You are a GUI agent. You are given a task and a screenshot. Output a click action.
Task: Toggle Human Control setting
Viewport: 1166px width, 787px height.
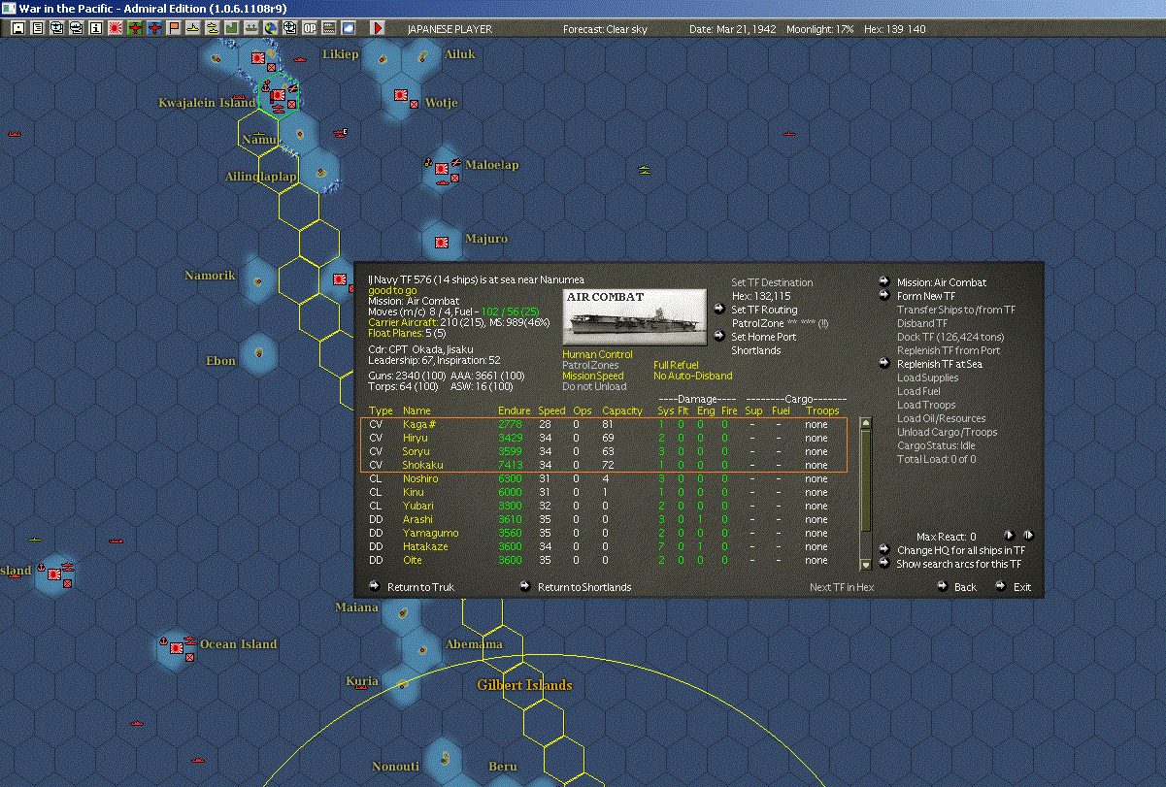click(x=597, y=355)
